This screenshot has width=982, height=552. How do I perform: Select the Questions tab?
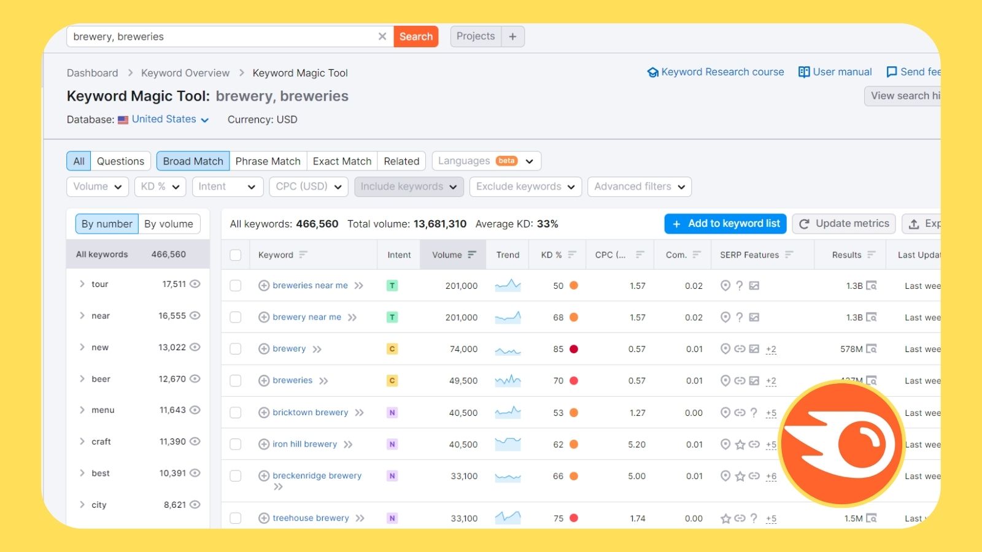click(x=120, y=161)
